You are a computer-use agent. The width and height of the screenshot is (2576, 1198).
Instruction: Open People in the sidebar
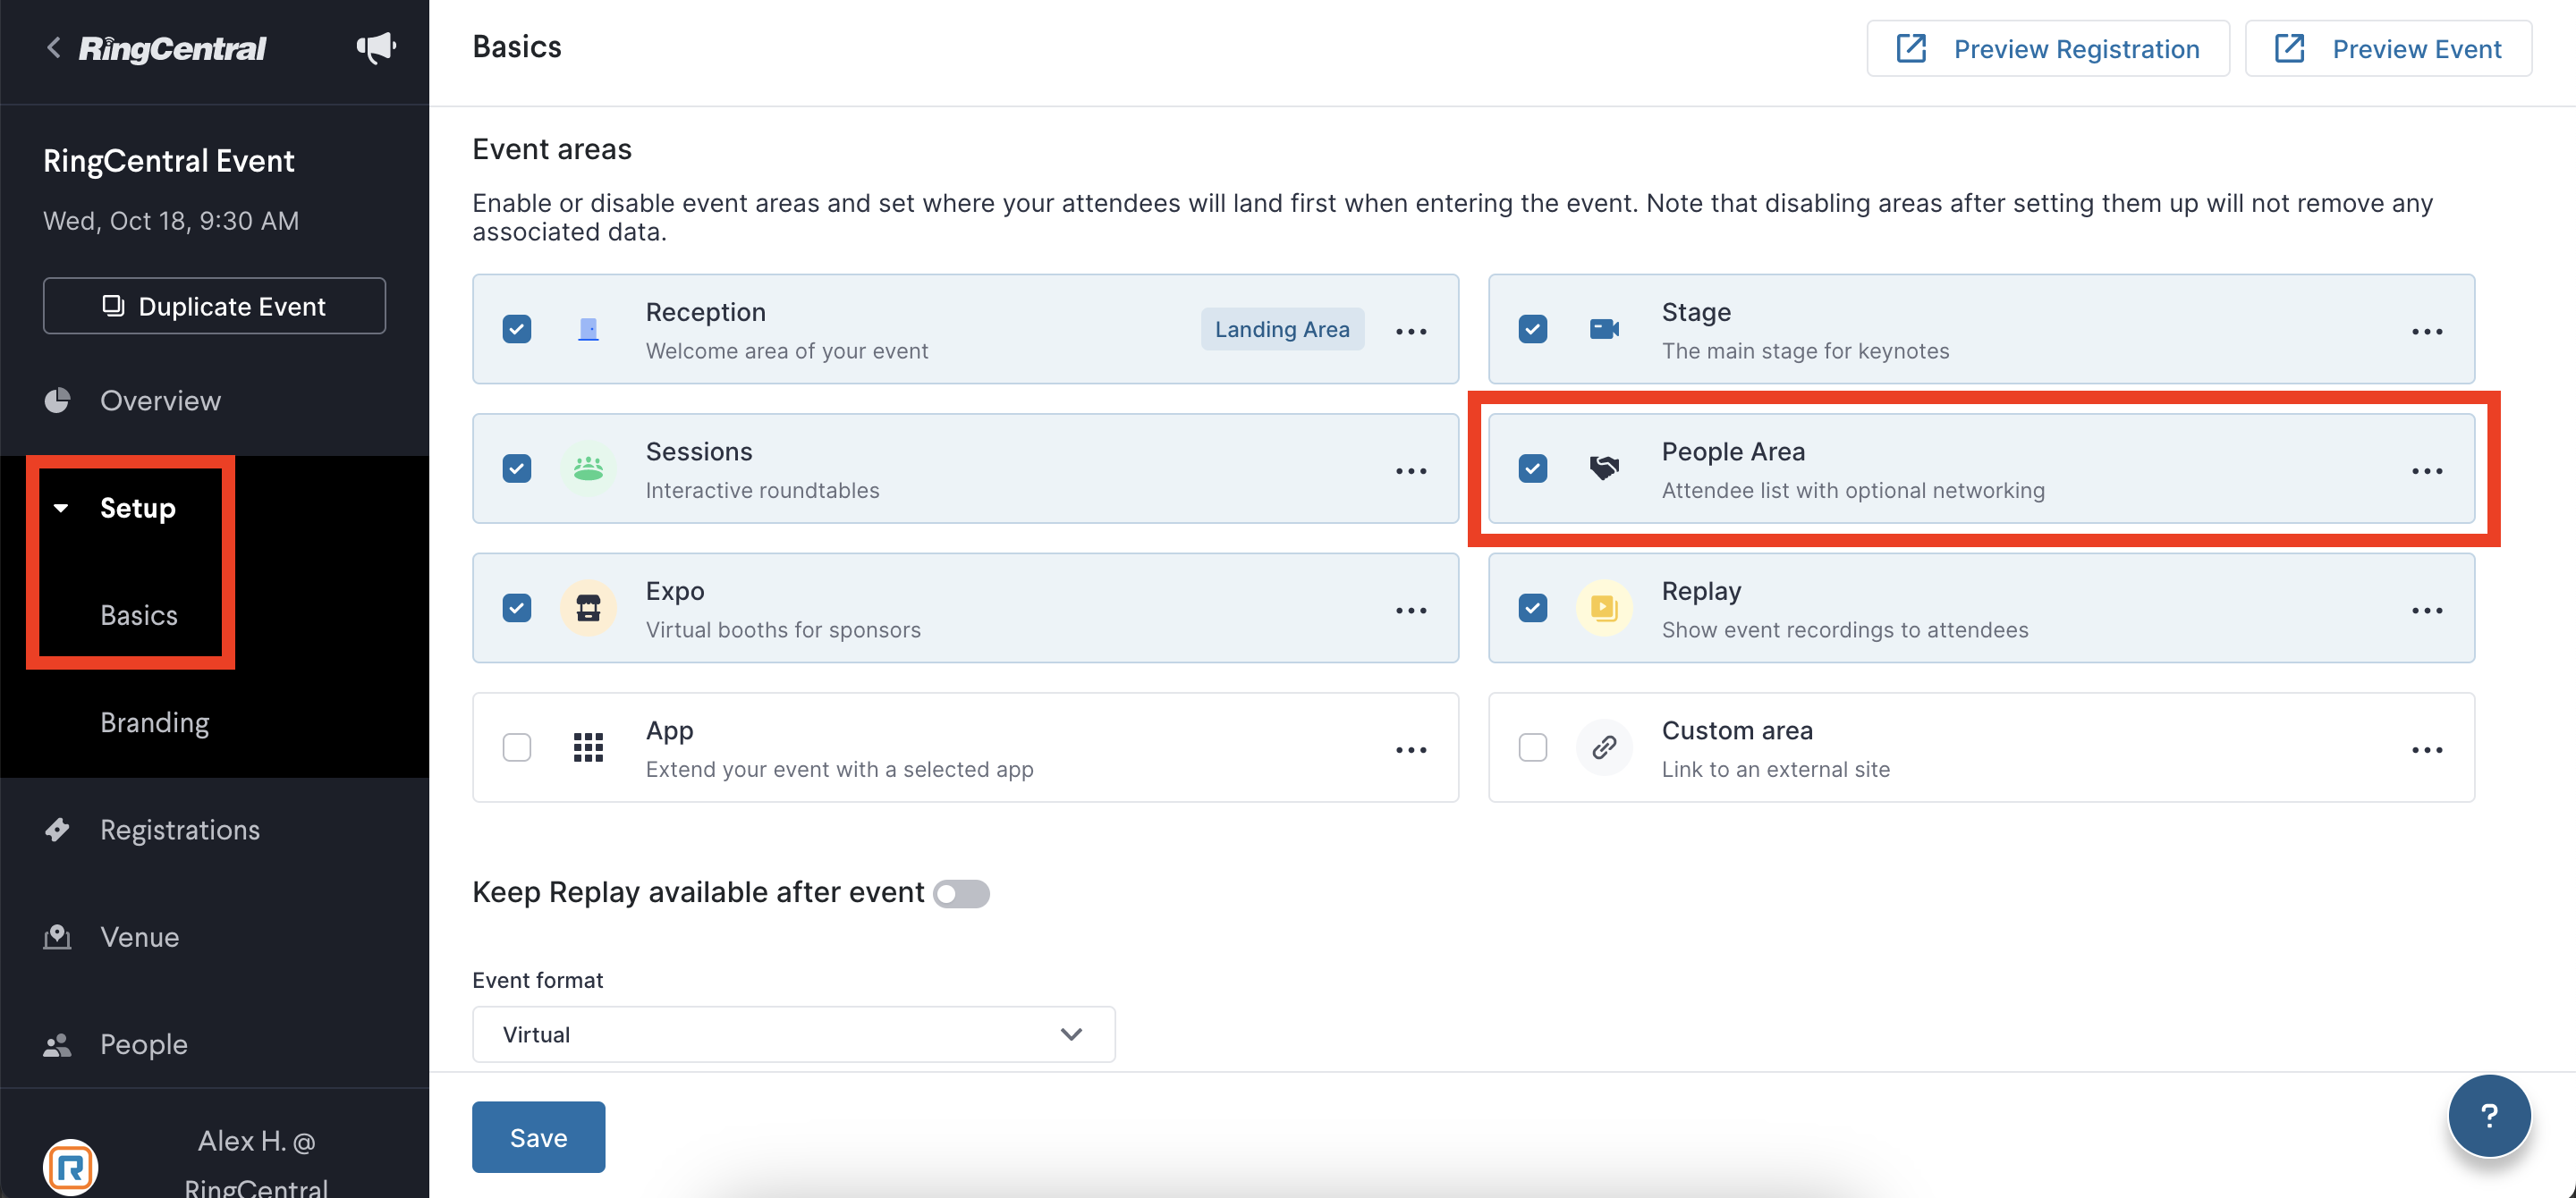(x=144, y=1044)
